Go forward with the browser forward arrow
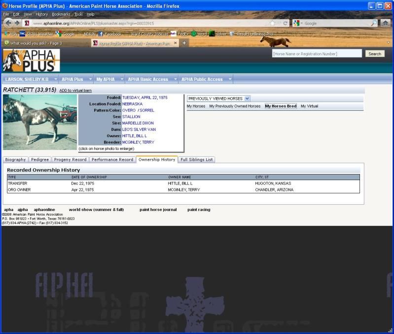This screenshot has height=334, width=394. pyautogui.click(x=17, y=23)
